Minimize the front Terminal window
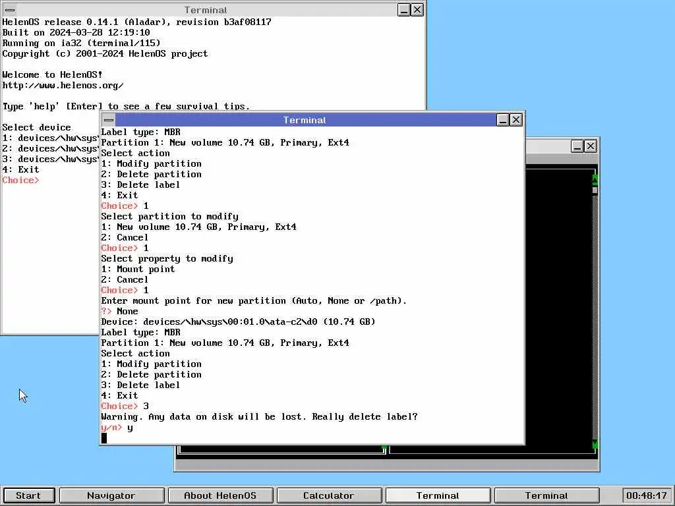This screenshot has width=675, height=506. click(503, 120)
